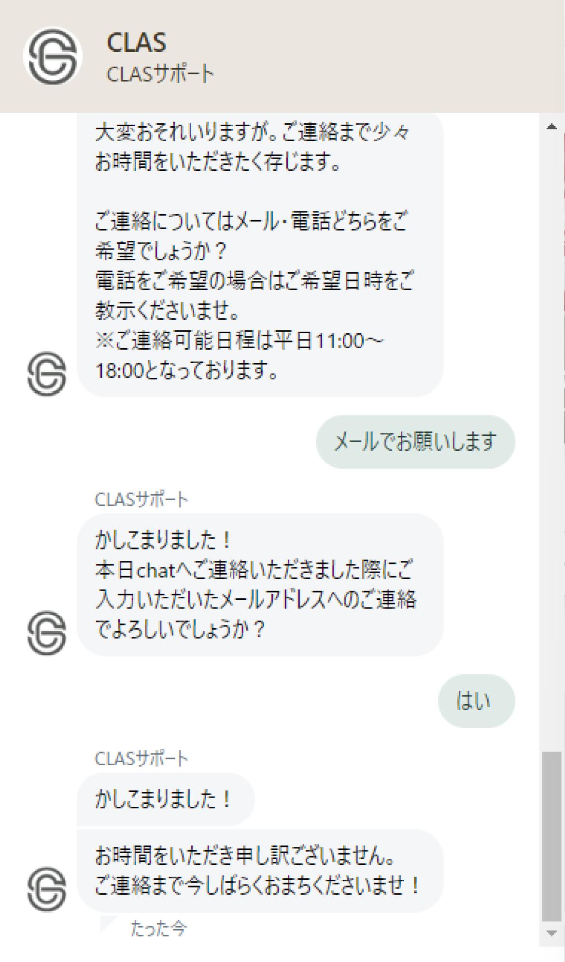Click the small triangle marker left of たった今

108,924
